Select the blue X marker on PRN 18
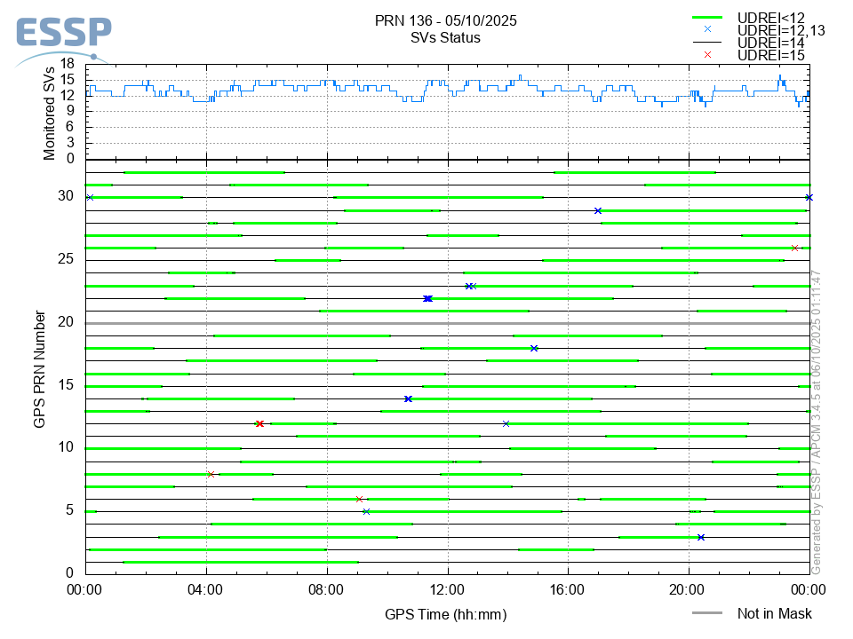The image size is (853, 639). [534, 349]
